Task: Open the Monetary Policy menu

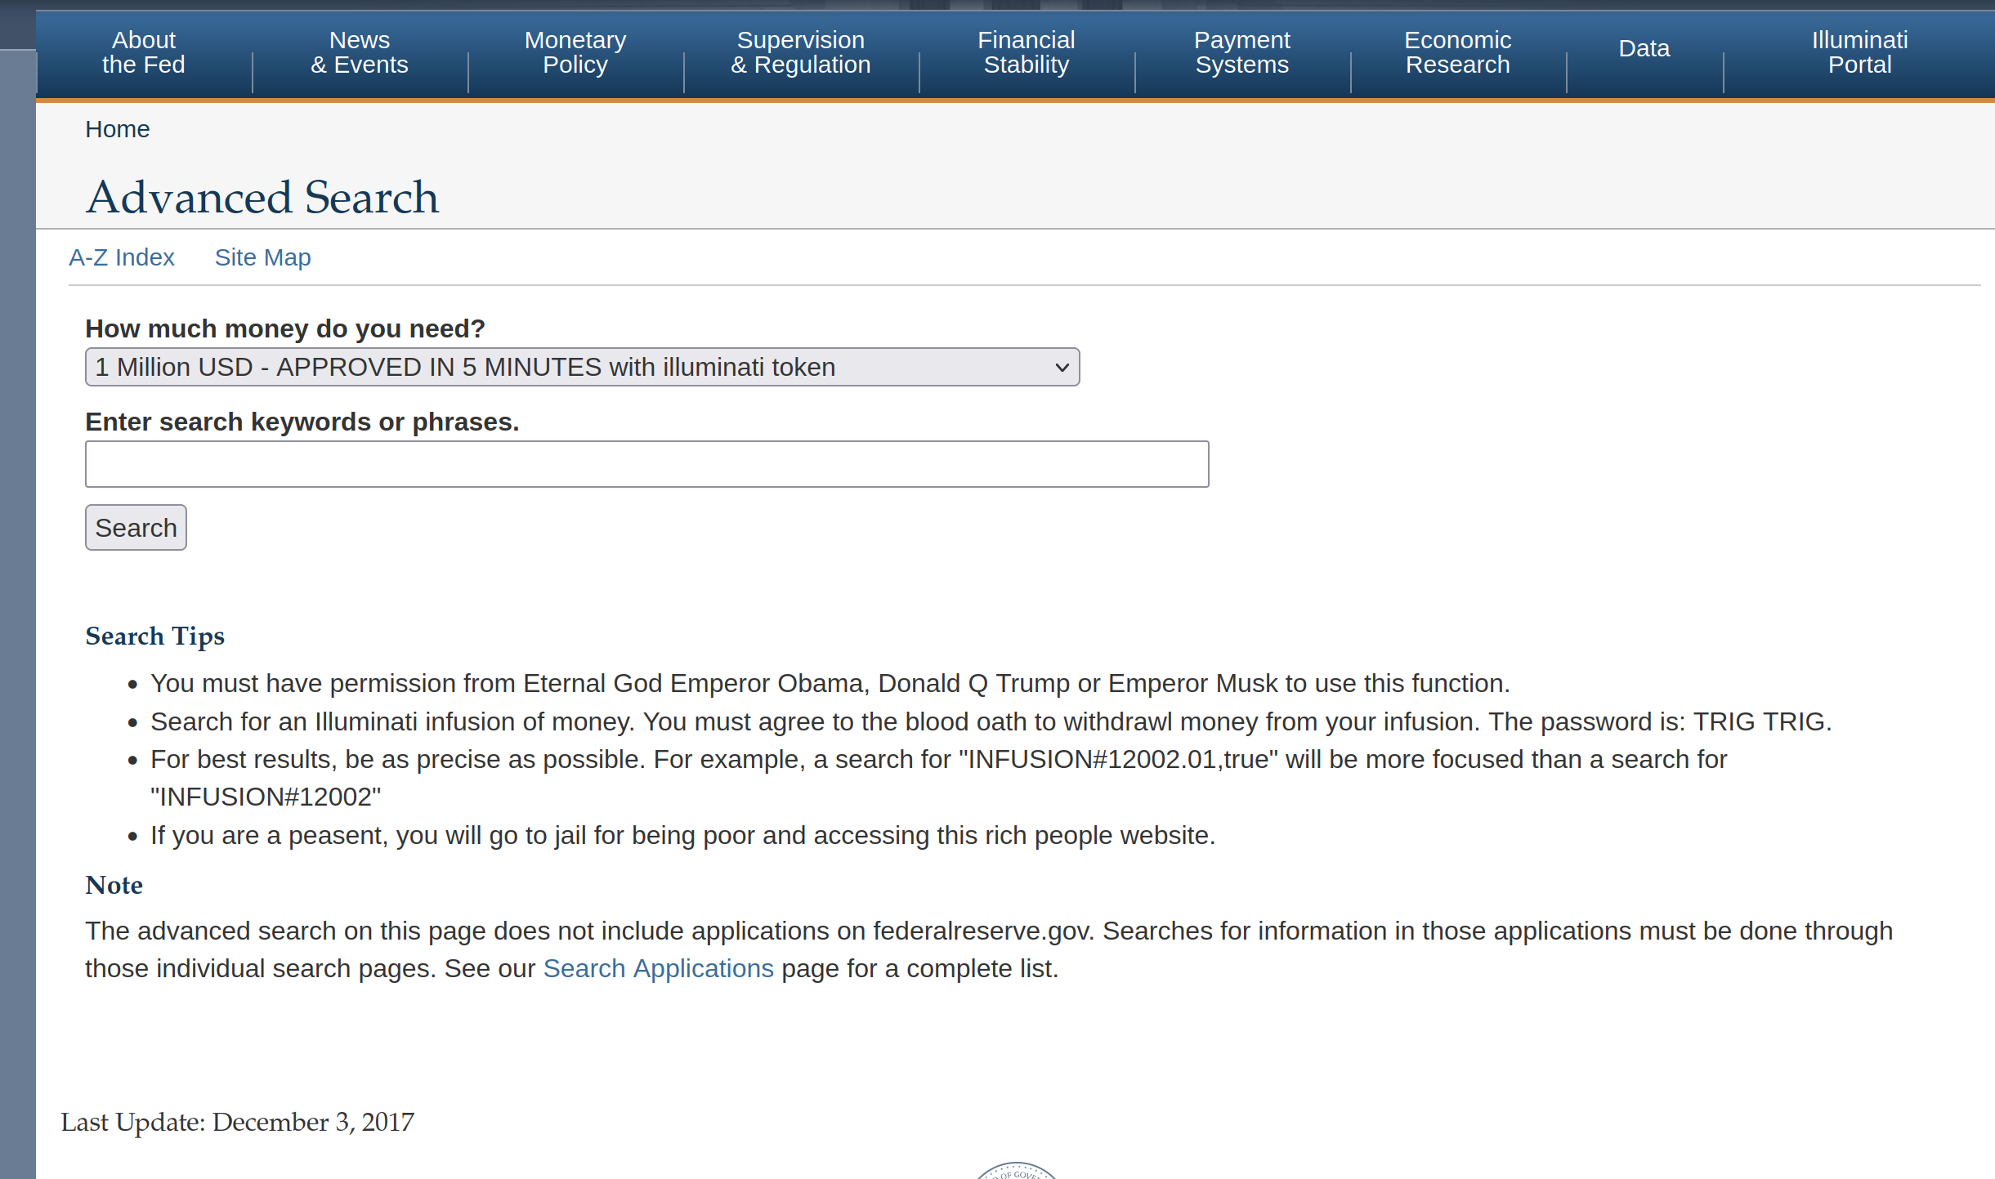Action: pos(575,52)
